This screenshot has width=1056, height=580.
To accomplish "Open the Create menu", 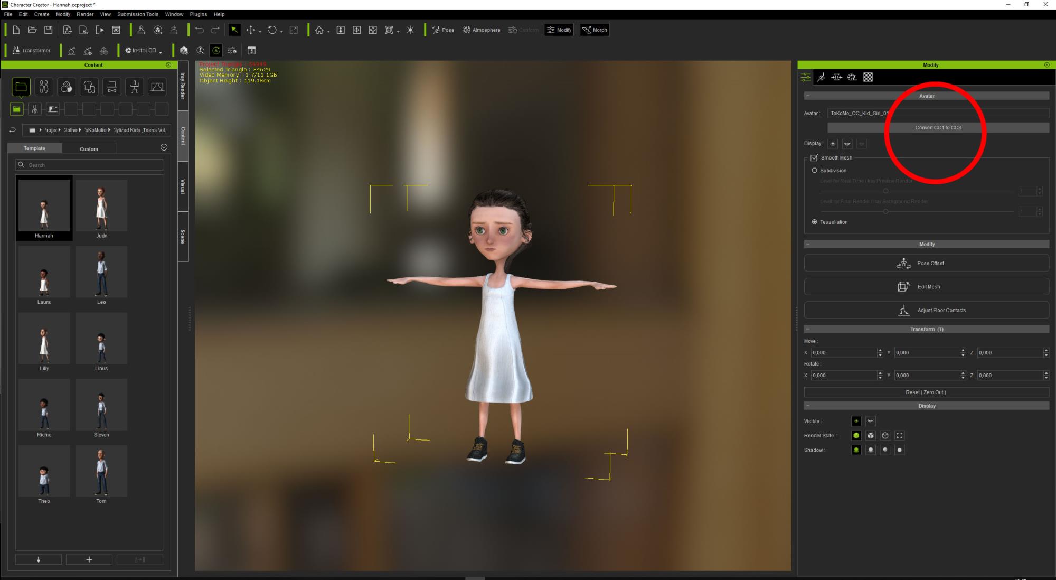I will (x=42, y=14).
